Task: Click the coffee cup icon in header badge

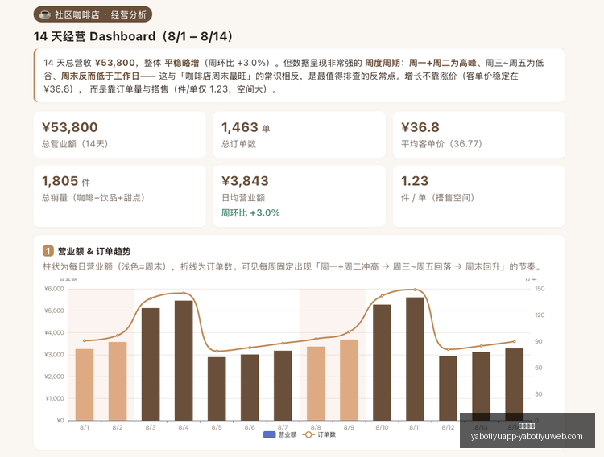Action: [45, 14]
